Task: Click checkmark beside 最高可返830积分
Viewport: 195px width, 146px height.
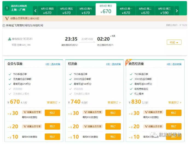Action: (x=131, y=84)
